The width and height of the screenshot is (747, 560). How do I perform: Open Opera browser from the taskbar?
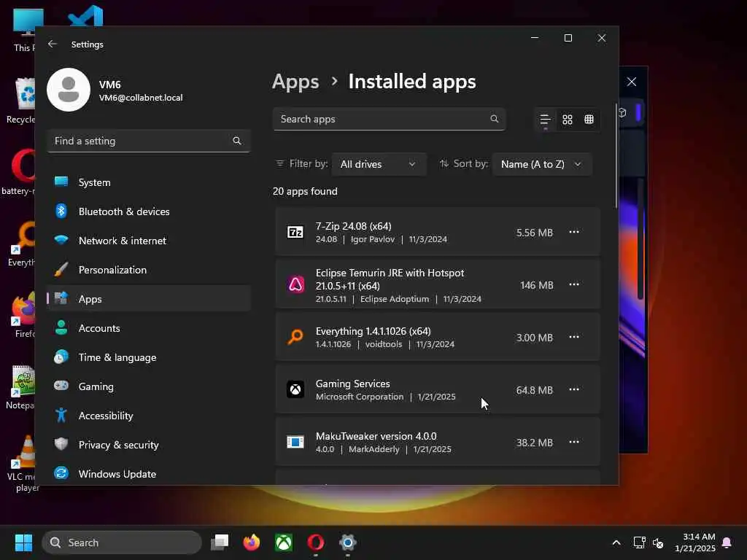point(316,542)
